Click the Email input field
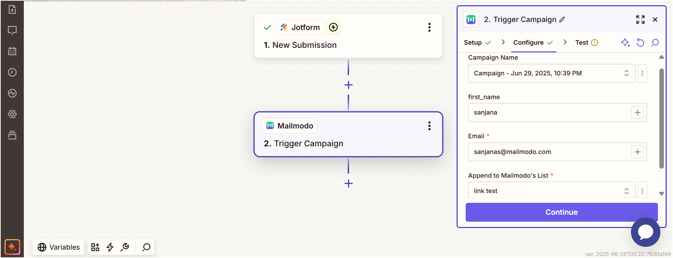This screenshot has height=258, width=673. click(x=549, y=152)
